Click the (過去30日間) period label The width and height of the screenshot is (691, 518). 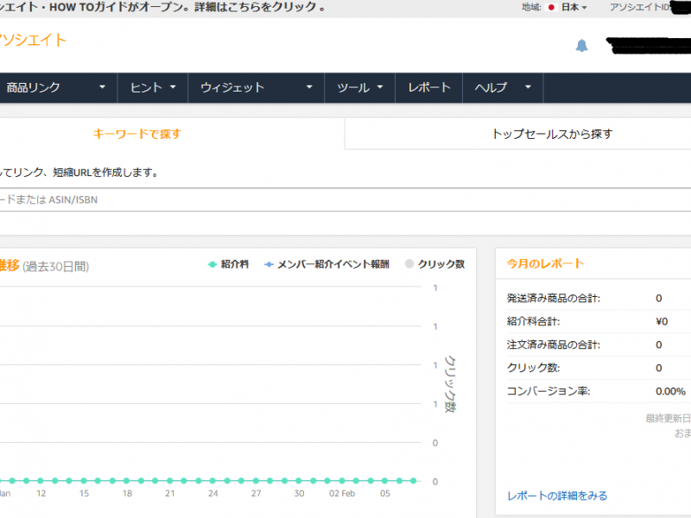(x=56, y=267)
